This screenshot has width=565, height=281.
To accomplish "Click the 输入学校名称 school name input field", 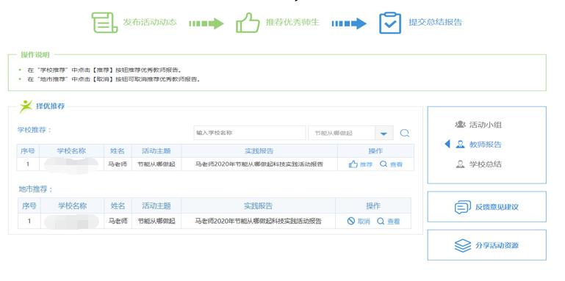I will (249, 133).
